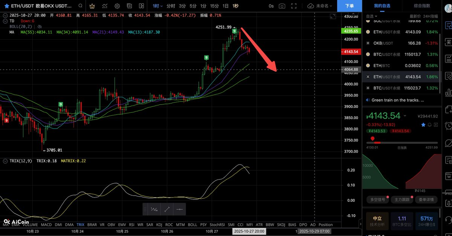This screenshot has height=236, width=452.
Task: Switch sub-indicator to StochRSI
Action: click(x=217, y=224)
